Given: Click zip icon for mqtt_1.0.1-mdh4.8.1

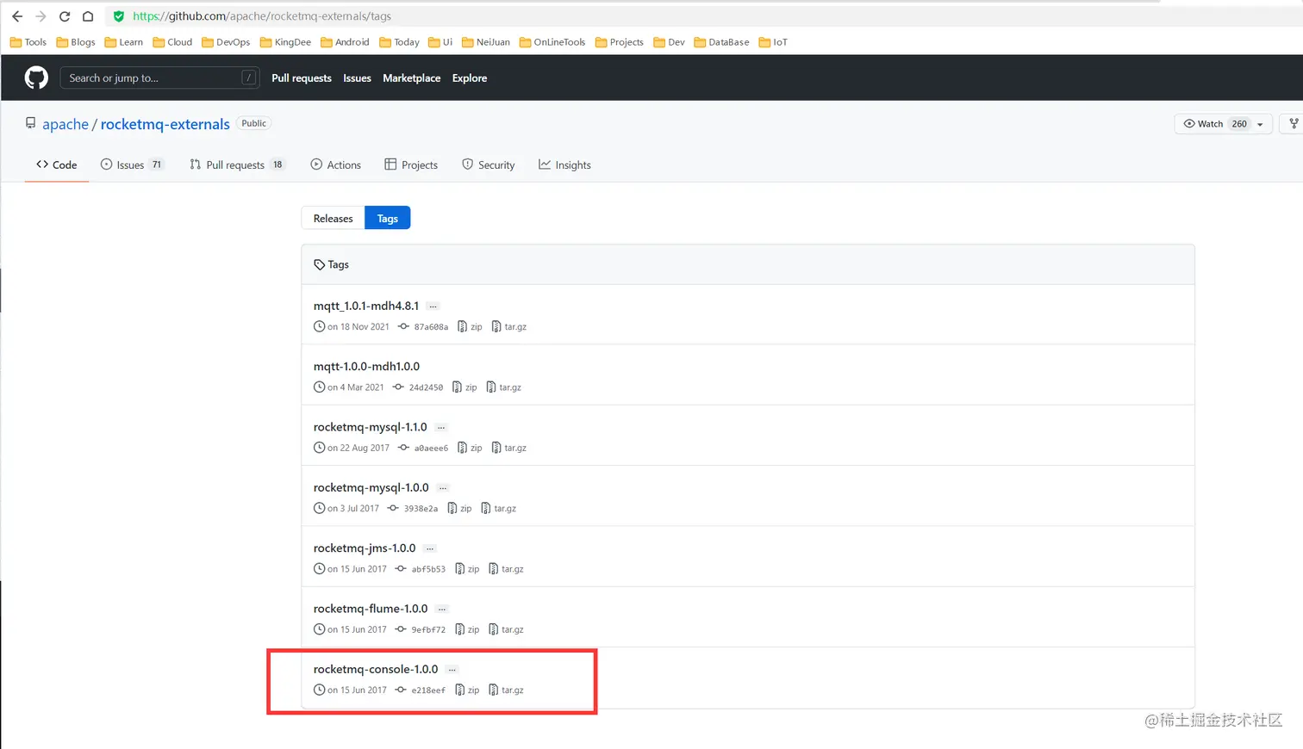Looking at the screenshot, I should pyautogui.click(x=462, y=327).
